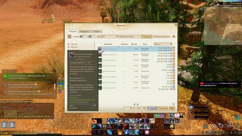The width and height of the screenshot is (242, 136).
Task: Click the copper bid amount field
Action: [x=143, y=108]
